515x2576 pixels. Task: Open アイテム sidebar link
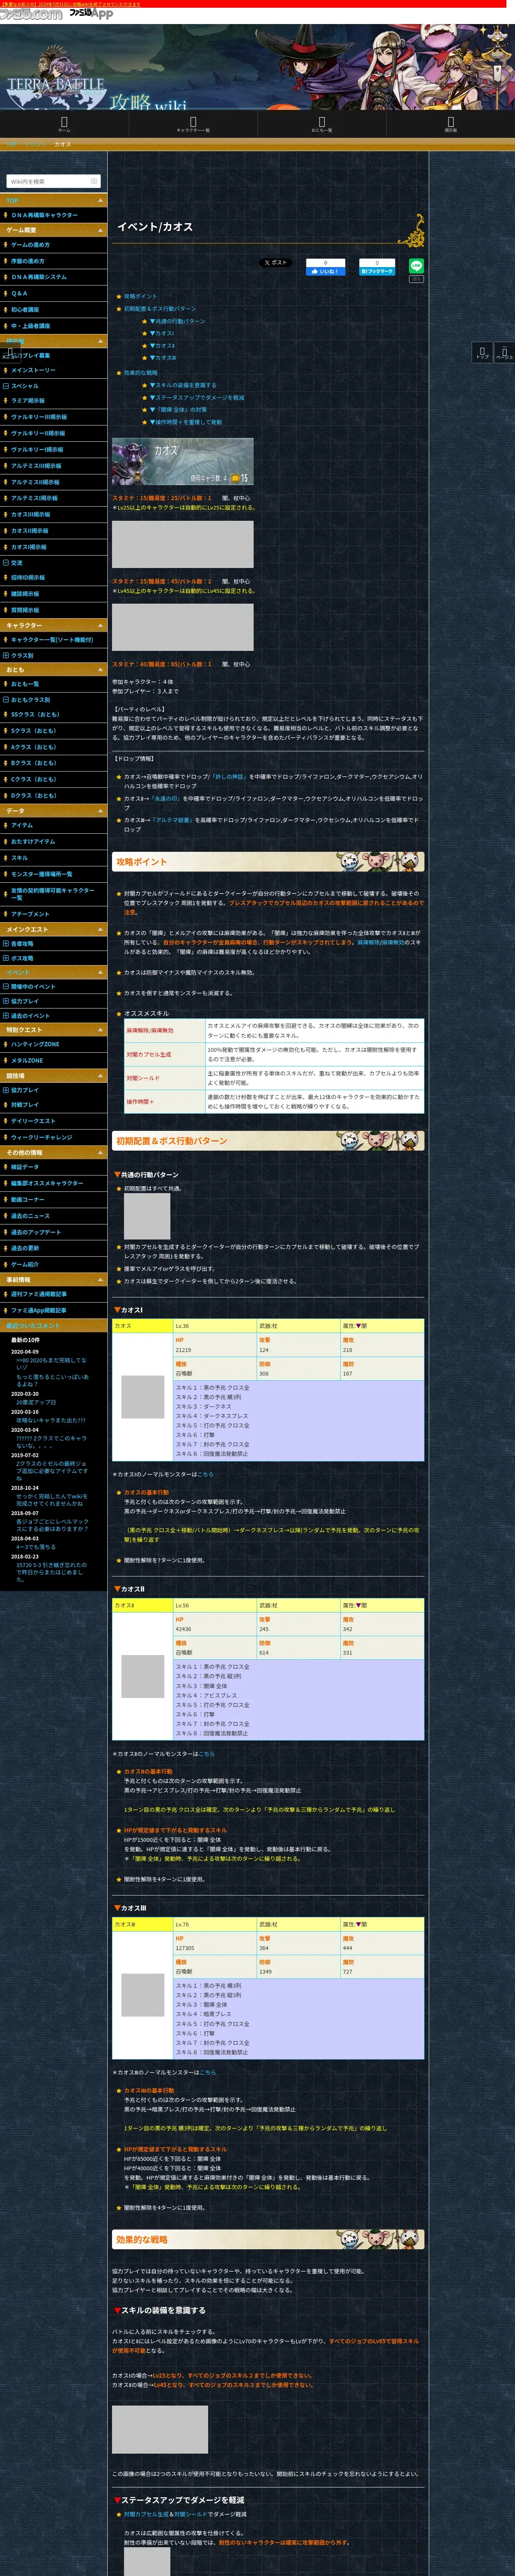(x=22, y=826)
